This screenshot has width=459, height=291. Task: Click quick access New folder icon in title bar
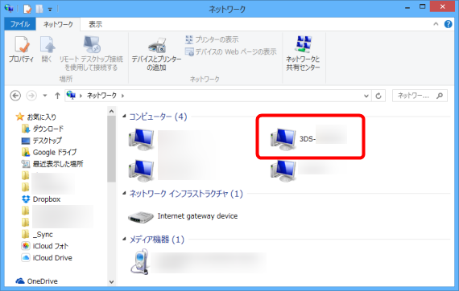(x=39, y=9)
